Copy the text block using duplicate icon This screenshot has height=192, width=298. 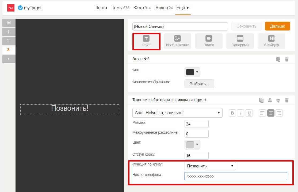261,100
